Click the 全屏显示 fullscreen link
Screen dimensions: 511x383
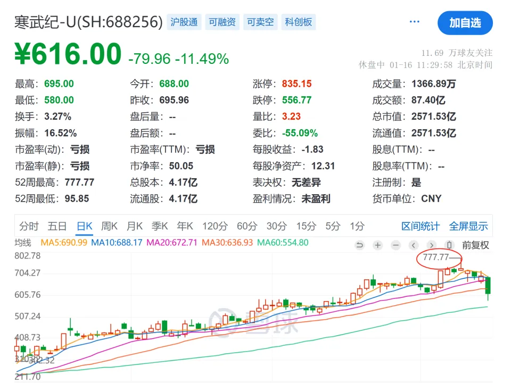468,226
